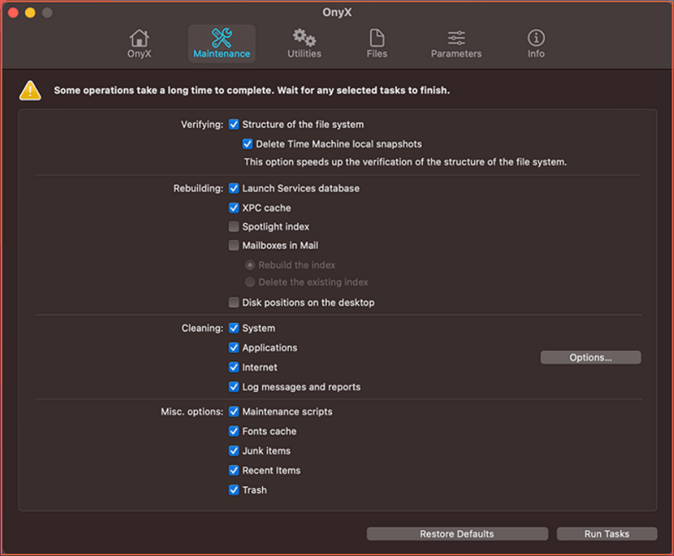Disable Launch Services database rebuilding
Screen dimensions: 674x556
tap(234, 188)
